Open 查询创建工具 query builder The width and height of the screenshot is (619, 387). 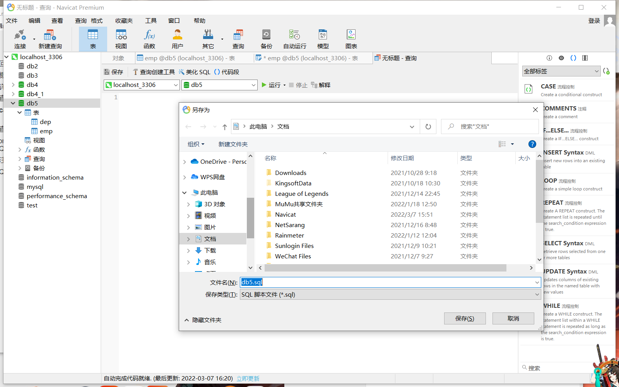click(154, 72)
